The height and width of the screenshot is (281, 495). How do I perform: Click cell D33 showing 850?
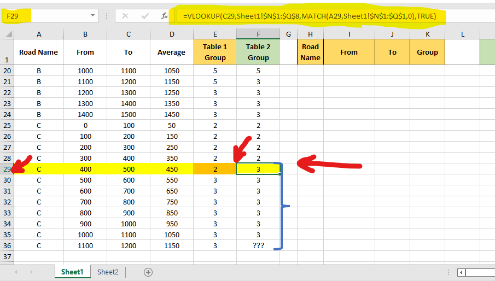[x=172, y=213]
